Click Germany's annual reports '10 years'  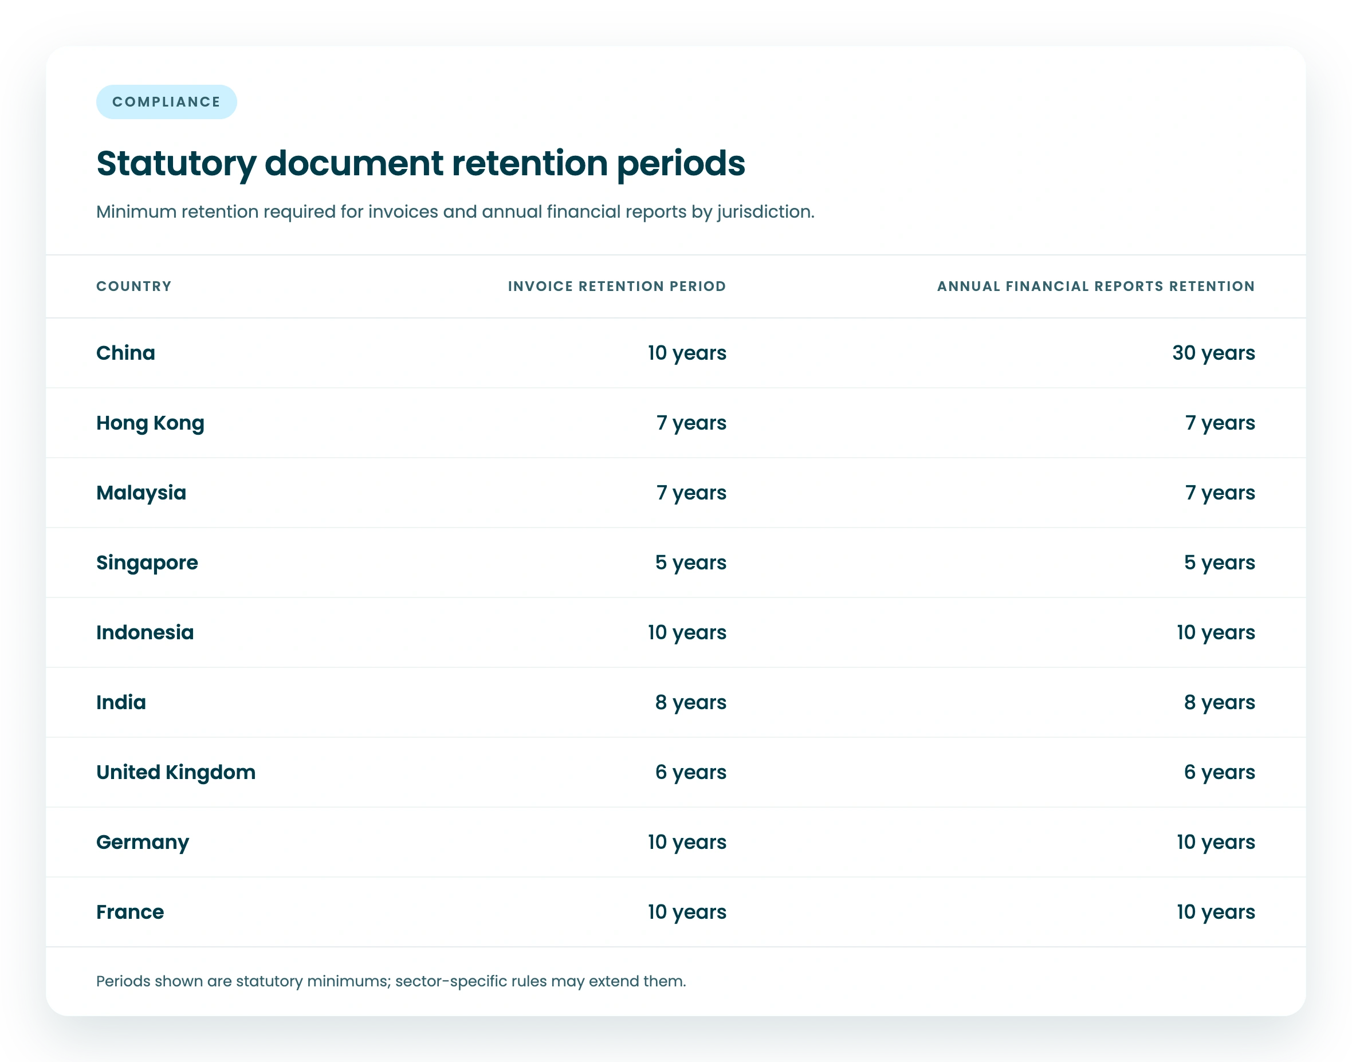coord(1216,842)
